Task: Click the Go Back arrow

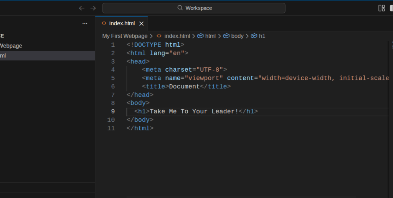Action: pos(81,8)
